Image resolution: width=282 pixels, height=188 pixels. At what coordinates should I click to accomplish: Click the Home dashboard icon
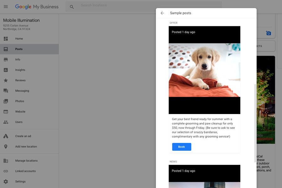[x=6, y=39]
